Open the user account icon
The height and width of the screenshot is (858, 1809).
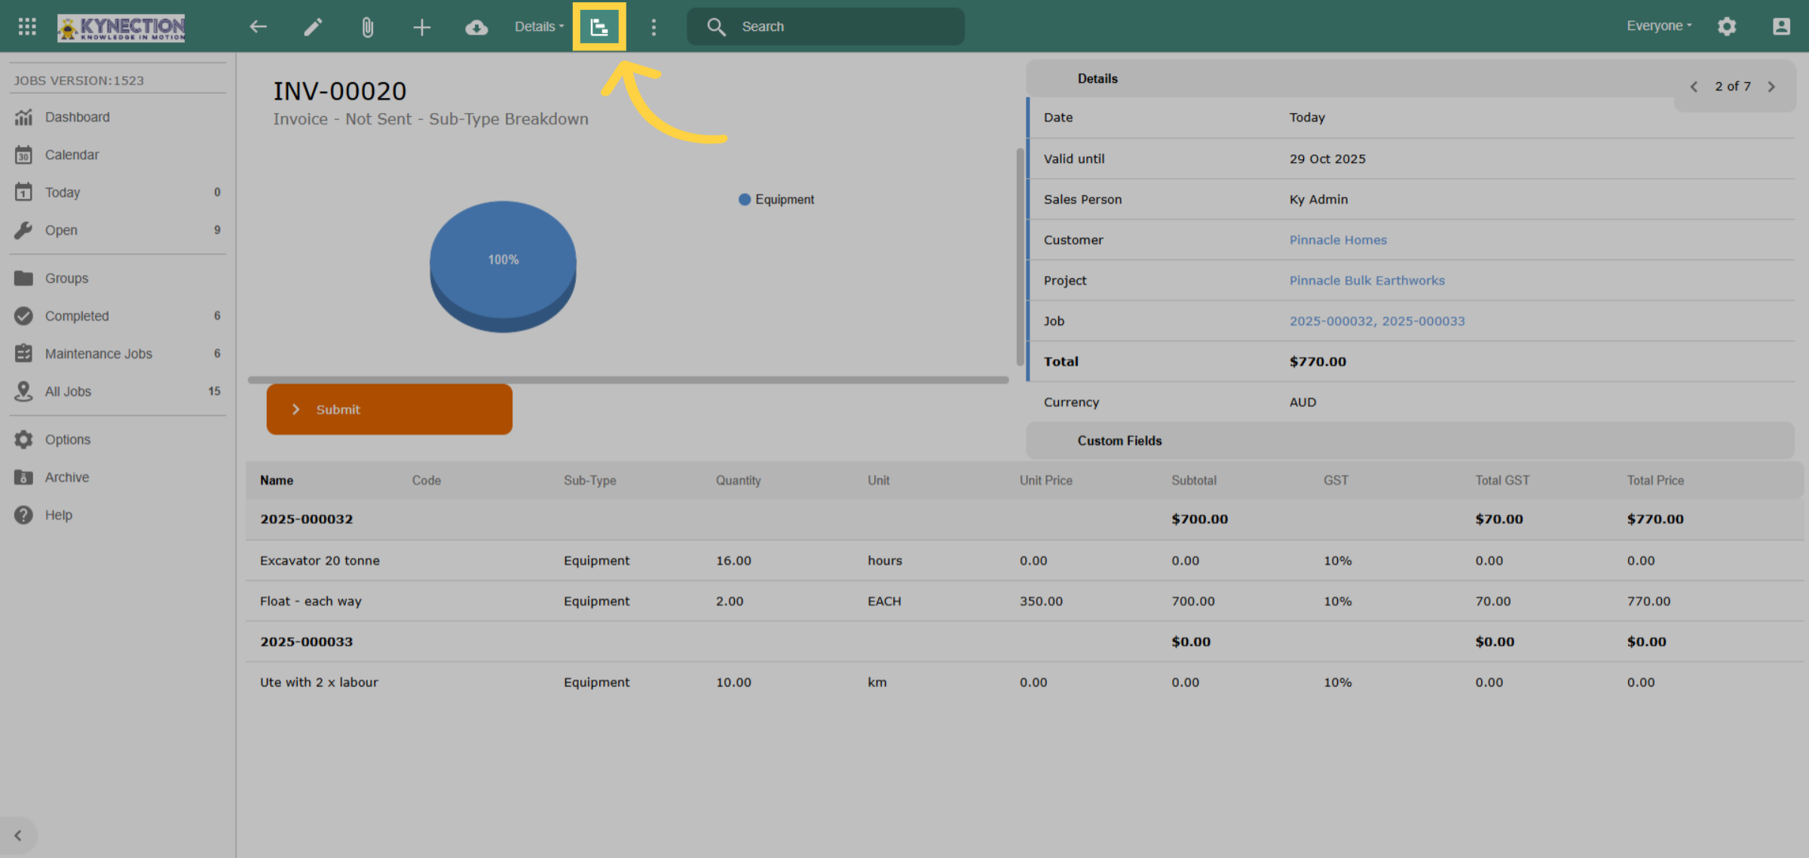1781,26
